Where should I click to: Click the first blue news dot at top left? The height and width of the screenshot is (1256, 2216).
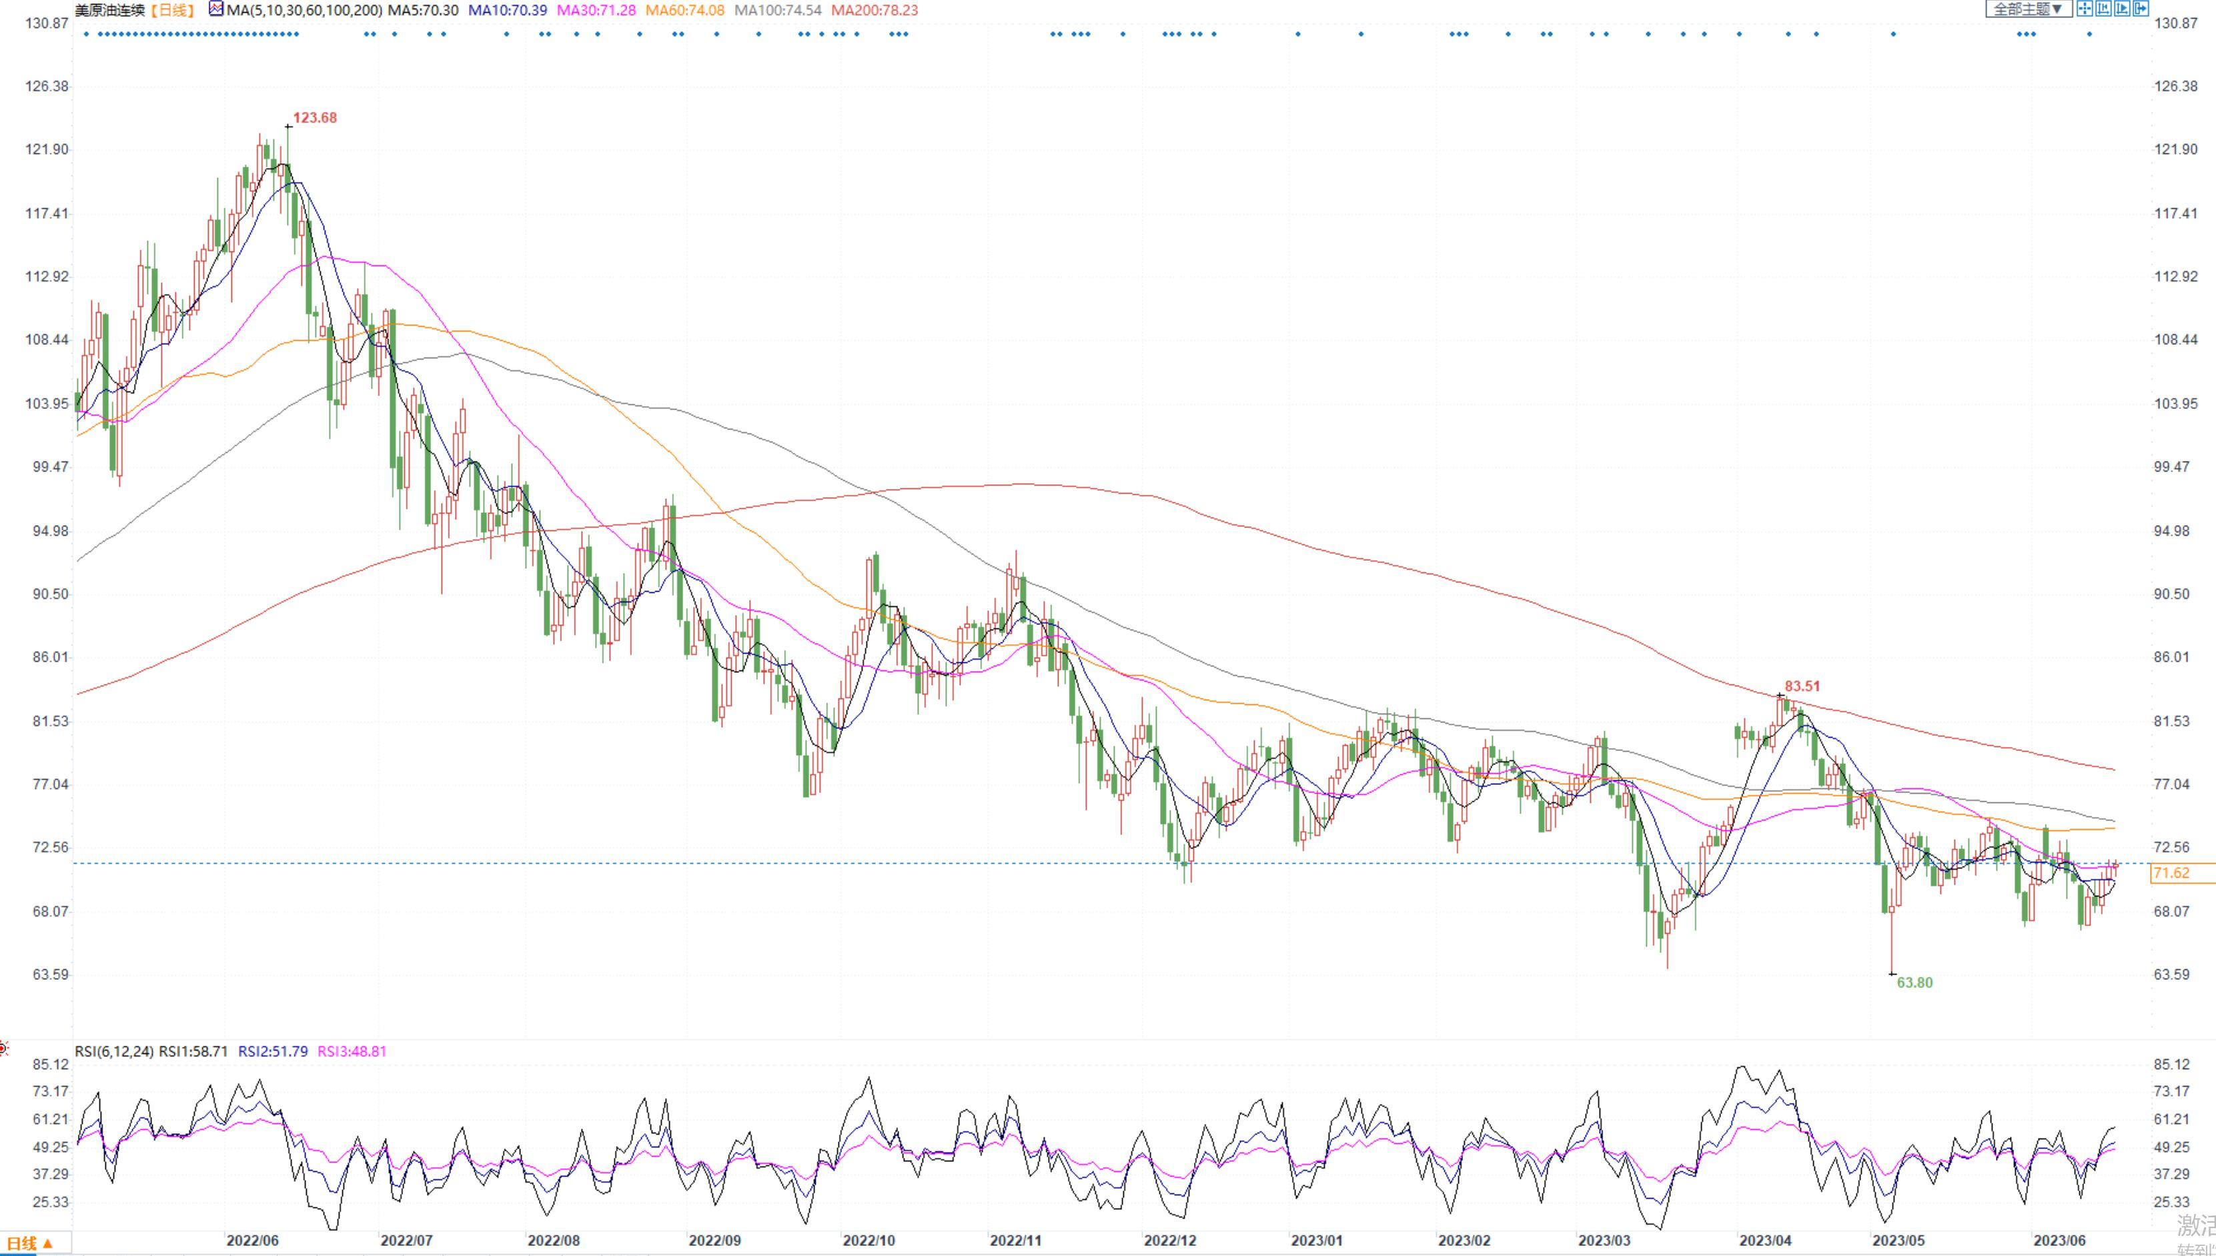pyautogui.click(x=86, y=33)
